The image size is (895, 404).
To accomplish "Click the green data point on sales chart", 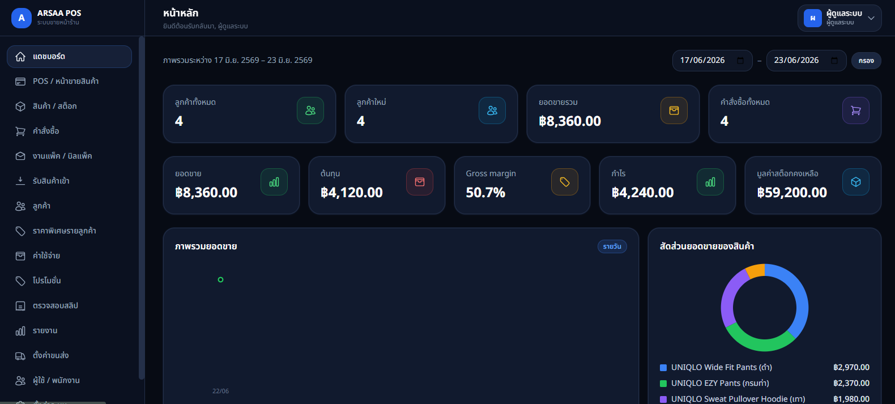I will [220, 279].
